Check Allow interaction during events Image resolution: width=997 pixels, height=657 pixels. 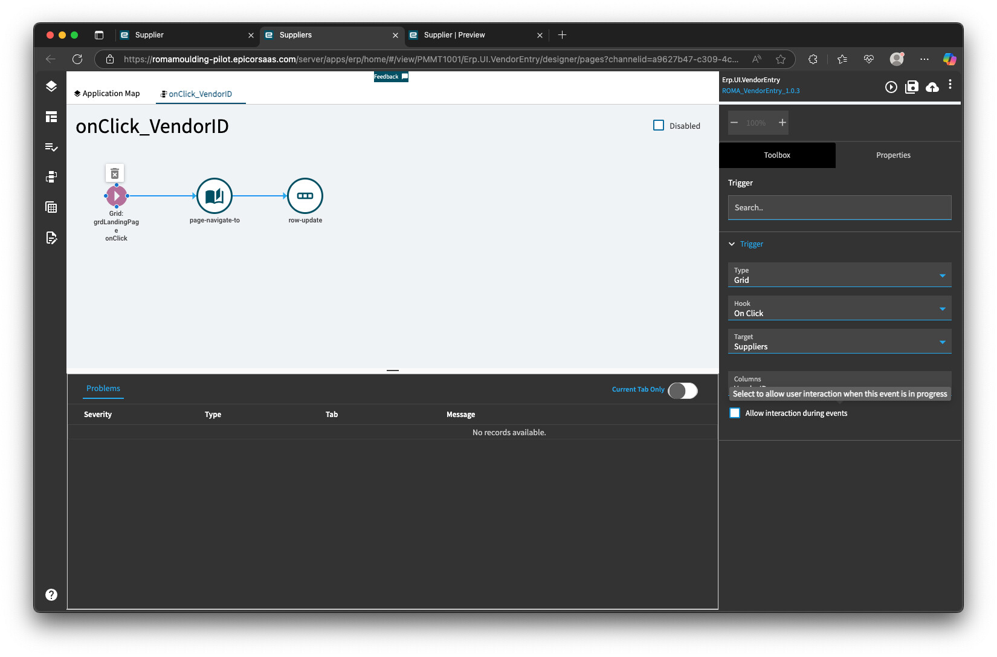[735, 413]
